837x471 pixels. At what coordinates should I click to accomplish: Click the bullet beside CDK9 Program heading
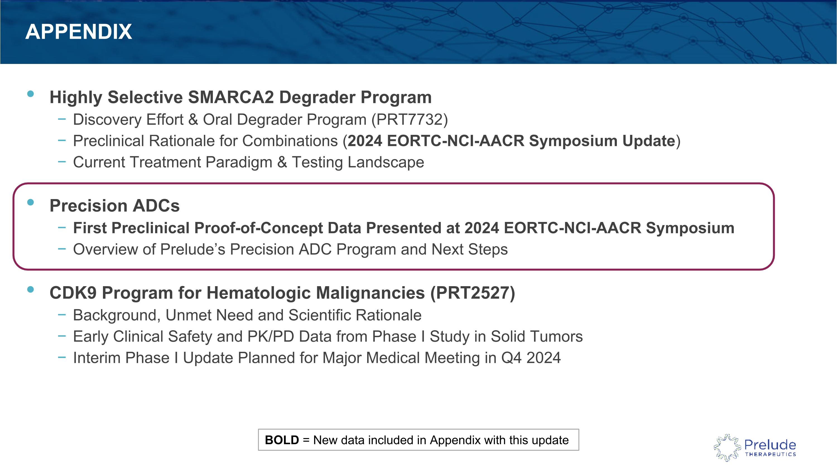click(30, 289)
